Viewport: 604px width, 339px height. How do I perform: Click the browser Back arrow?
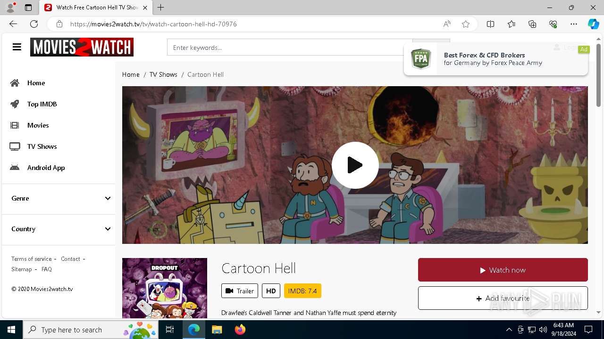tap(13, 24)
